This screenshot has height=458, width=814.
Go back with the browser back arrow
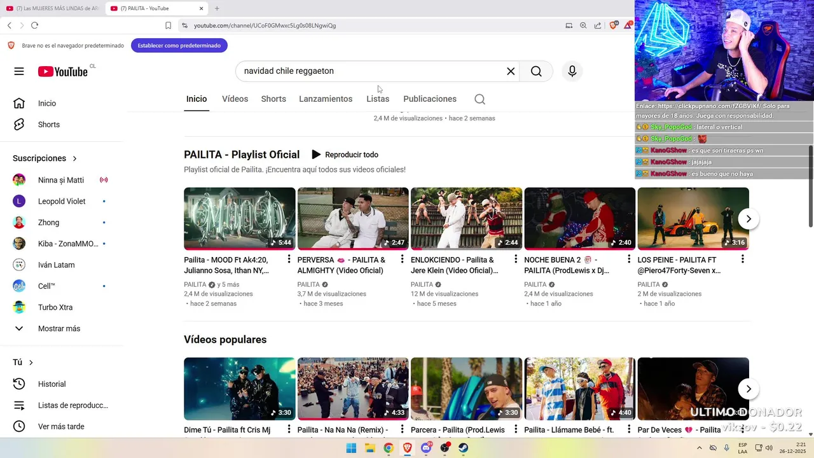point(10,25)
